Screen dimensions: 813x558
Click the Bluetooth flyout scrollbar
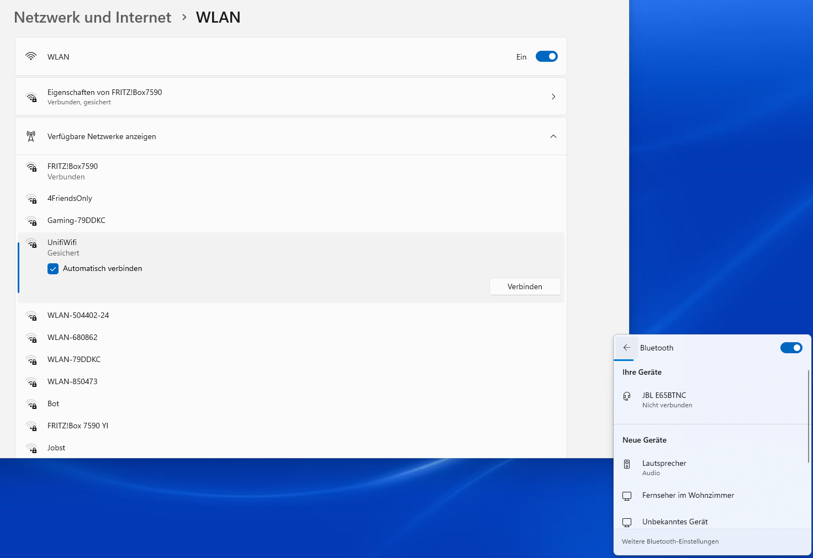pos(809,416)
